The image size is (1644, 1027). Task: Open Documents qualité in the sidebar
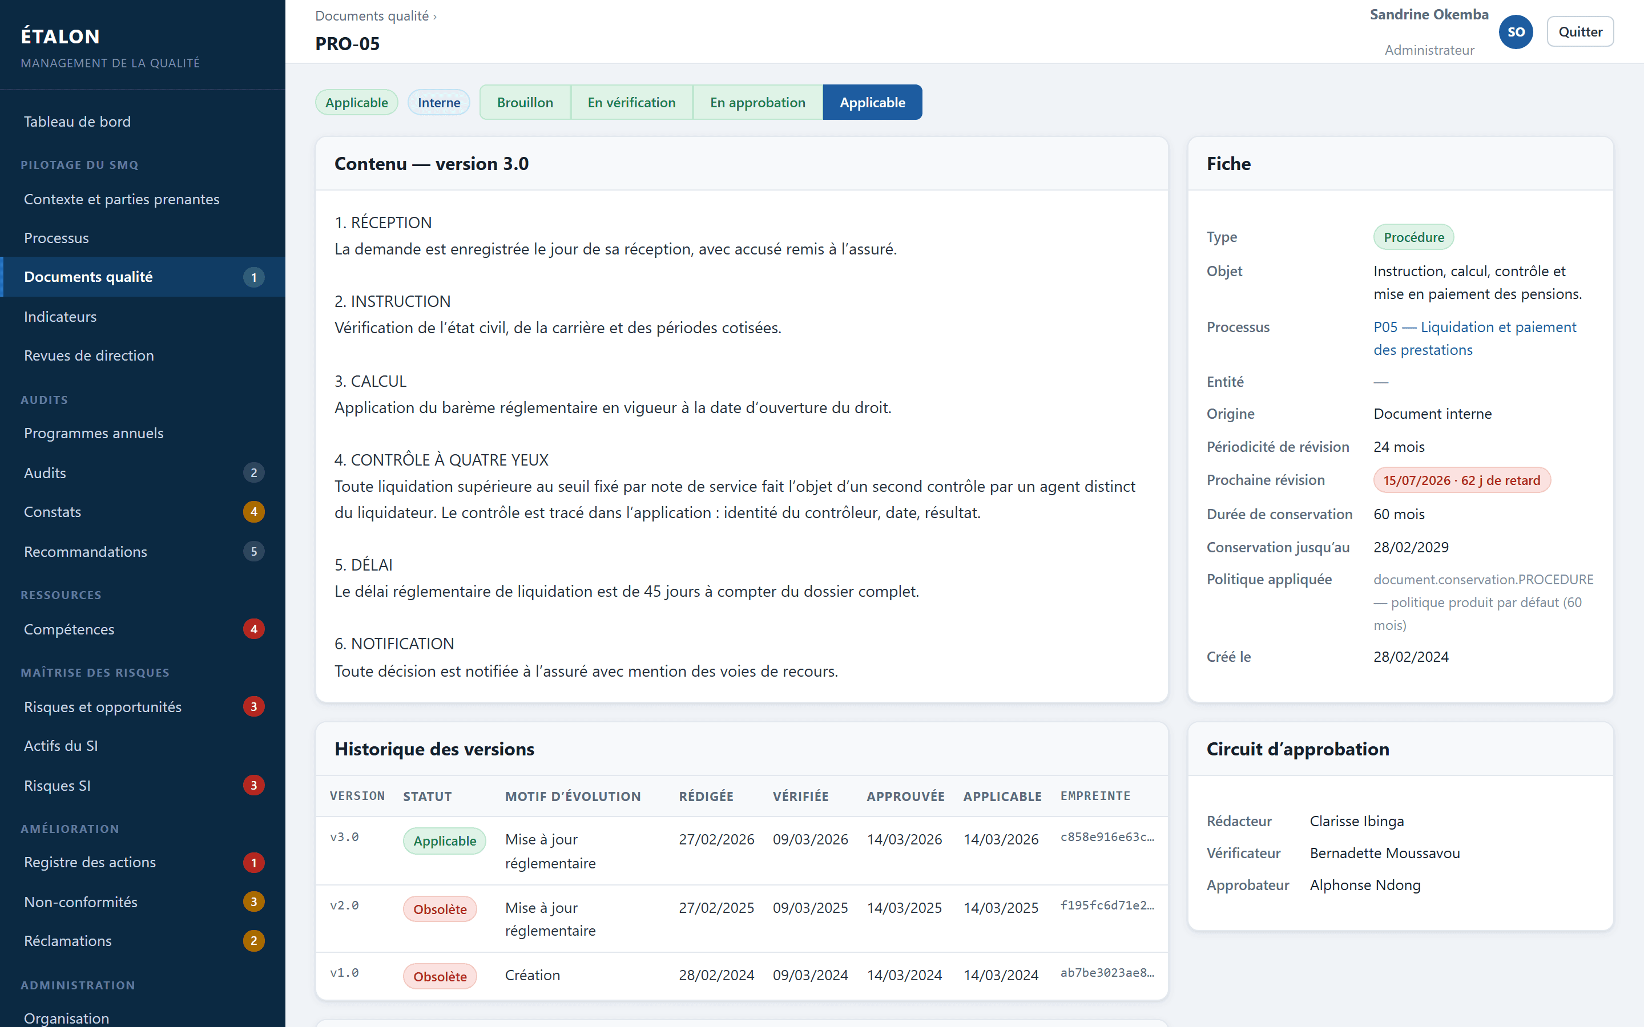(x=143, y=277)
